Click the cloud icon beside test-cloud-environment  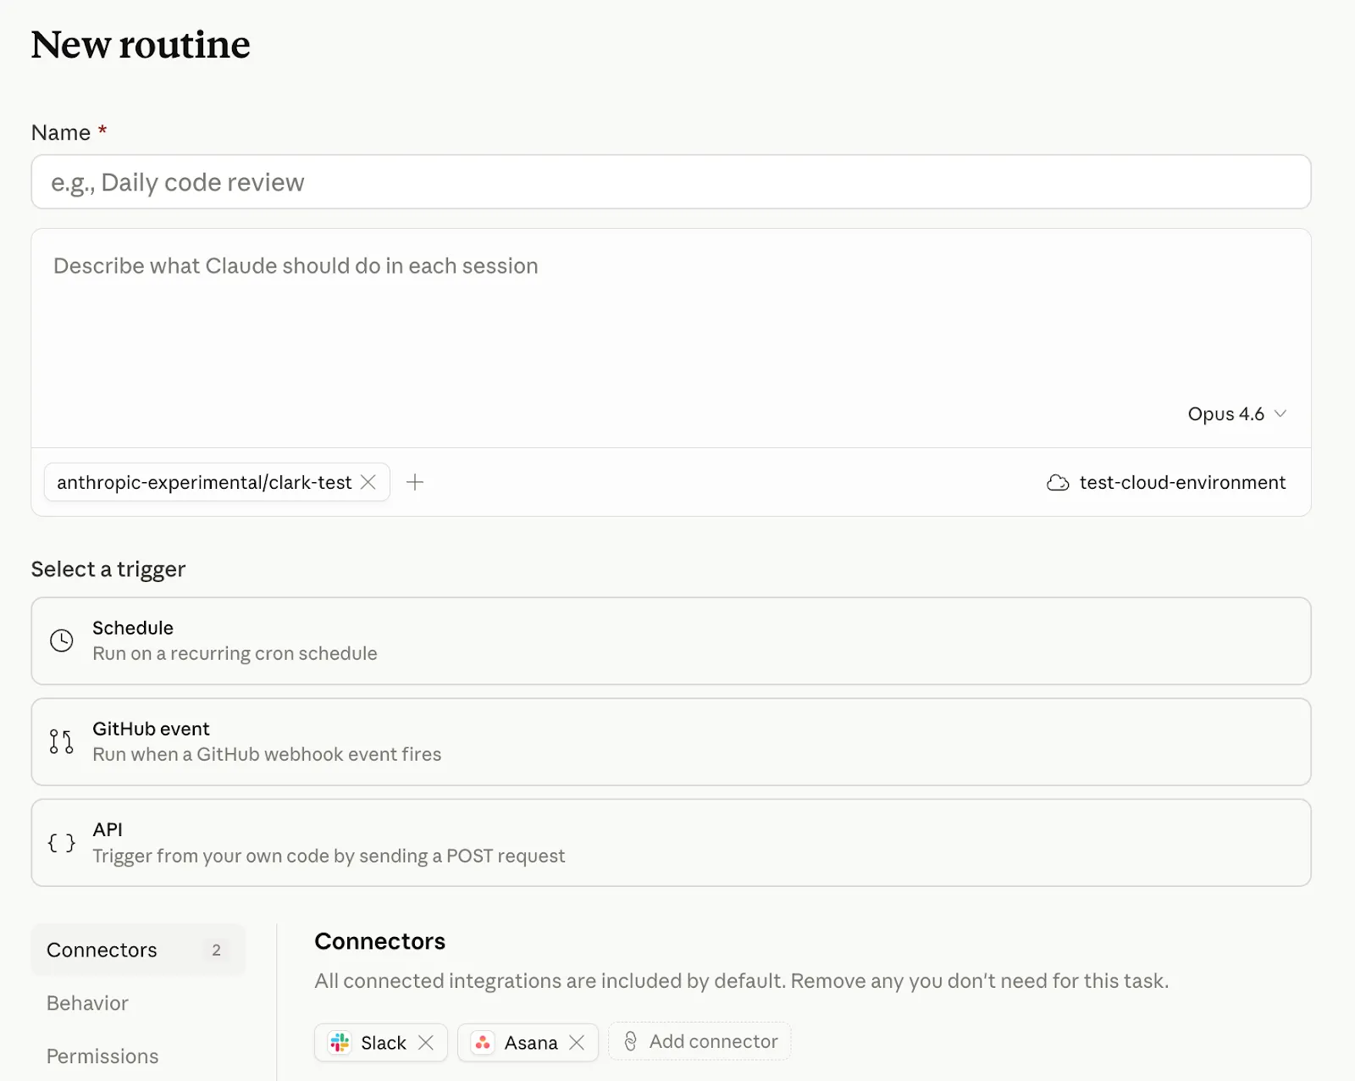click(x=1058, y=482)
